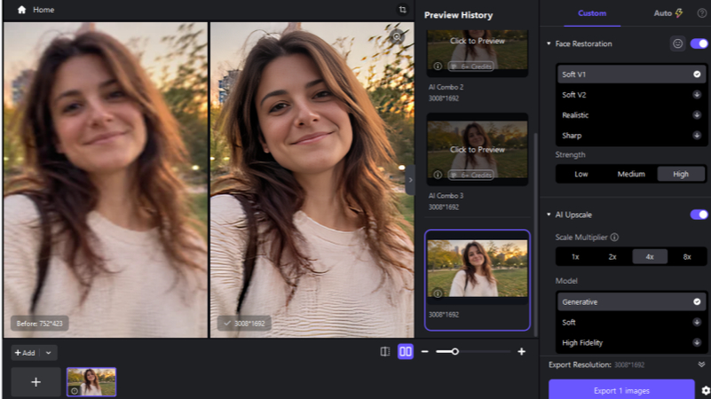Download the Soft upscale model
This screenshot has height=399, width=711.
pyautogui.click(x=697, y=323)
